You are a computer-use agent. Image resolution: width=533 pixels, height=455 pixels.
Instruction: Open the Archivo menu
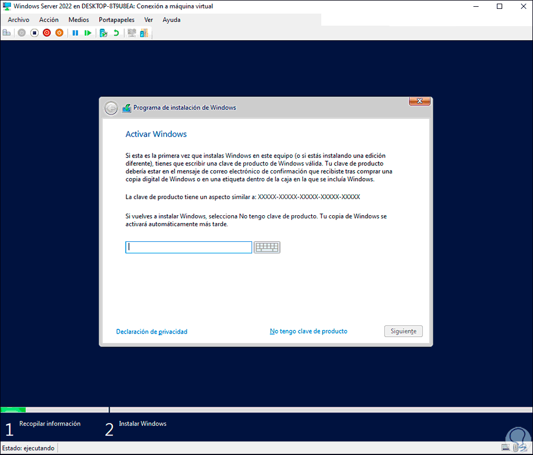pyautogui.click(x=19, y=20)
